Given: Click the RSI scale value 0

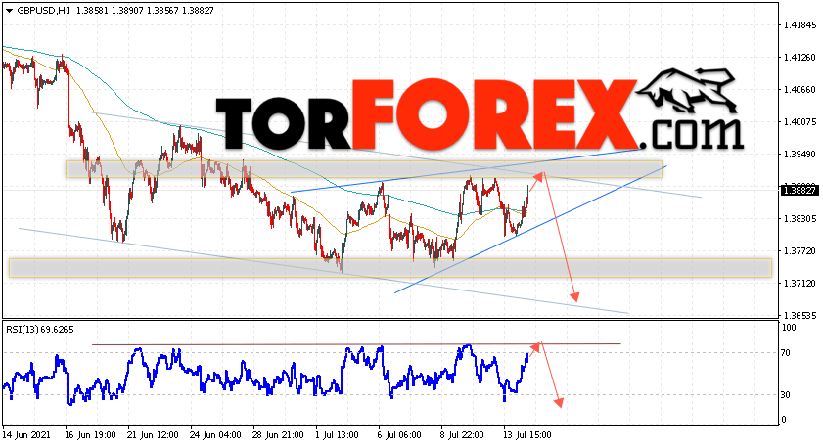Looking at the screenshot, I should [784, 420].
